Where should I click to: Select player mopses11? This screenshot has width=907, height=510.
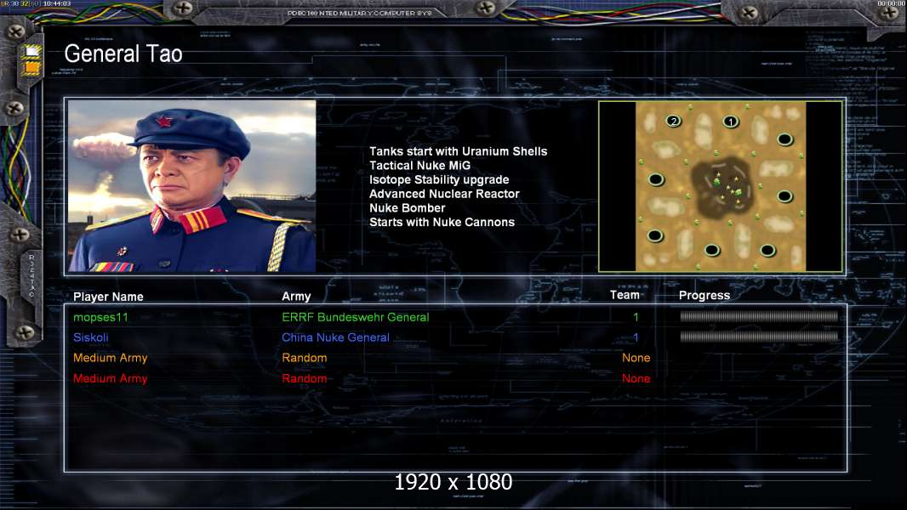point(100,317)
